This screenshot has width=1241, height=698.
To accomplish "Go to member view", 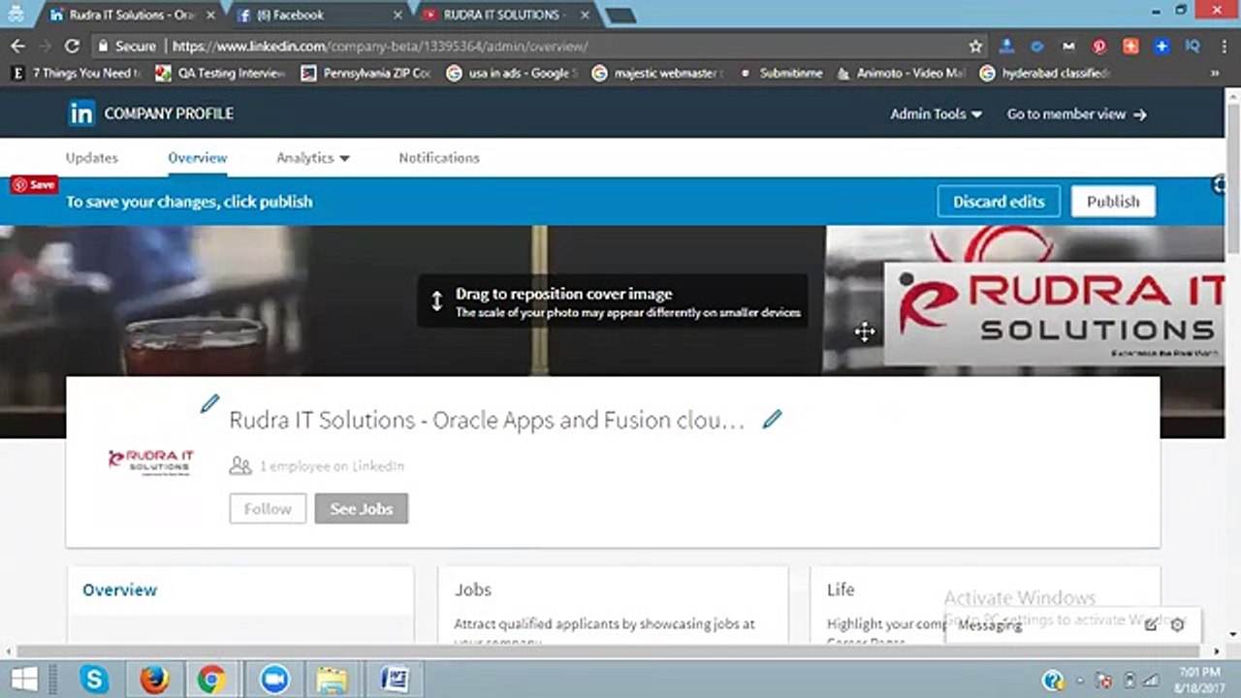I will 1076,113.
